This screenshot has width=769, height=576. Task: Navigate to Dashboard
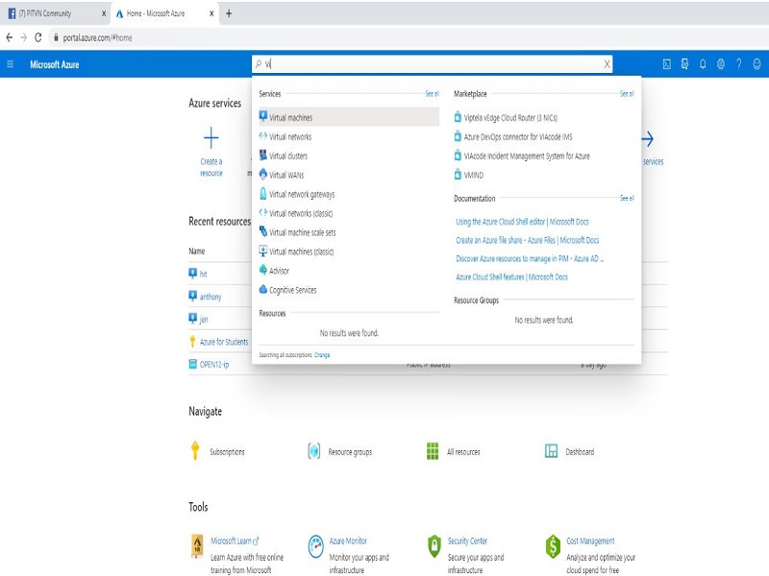click(580, 451)
